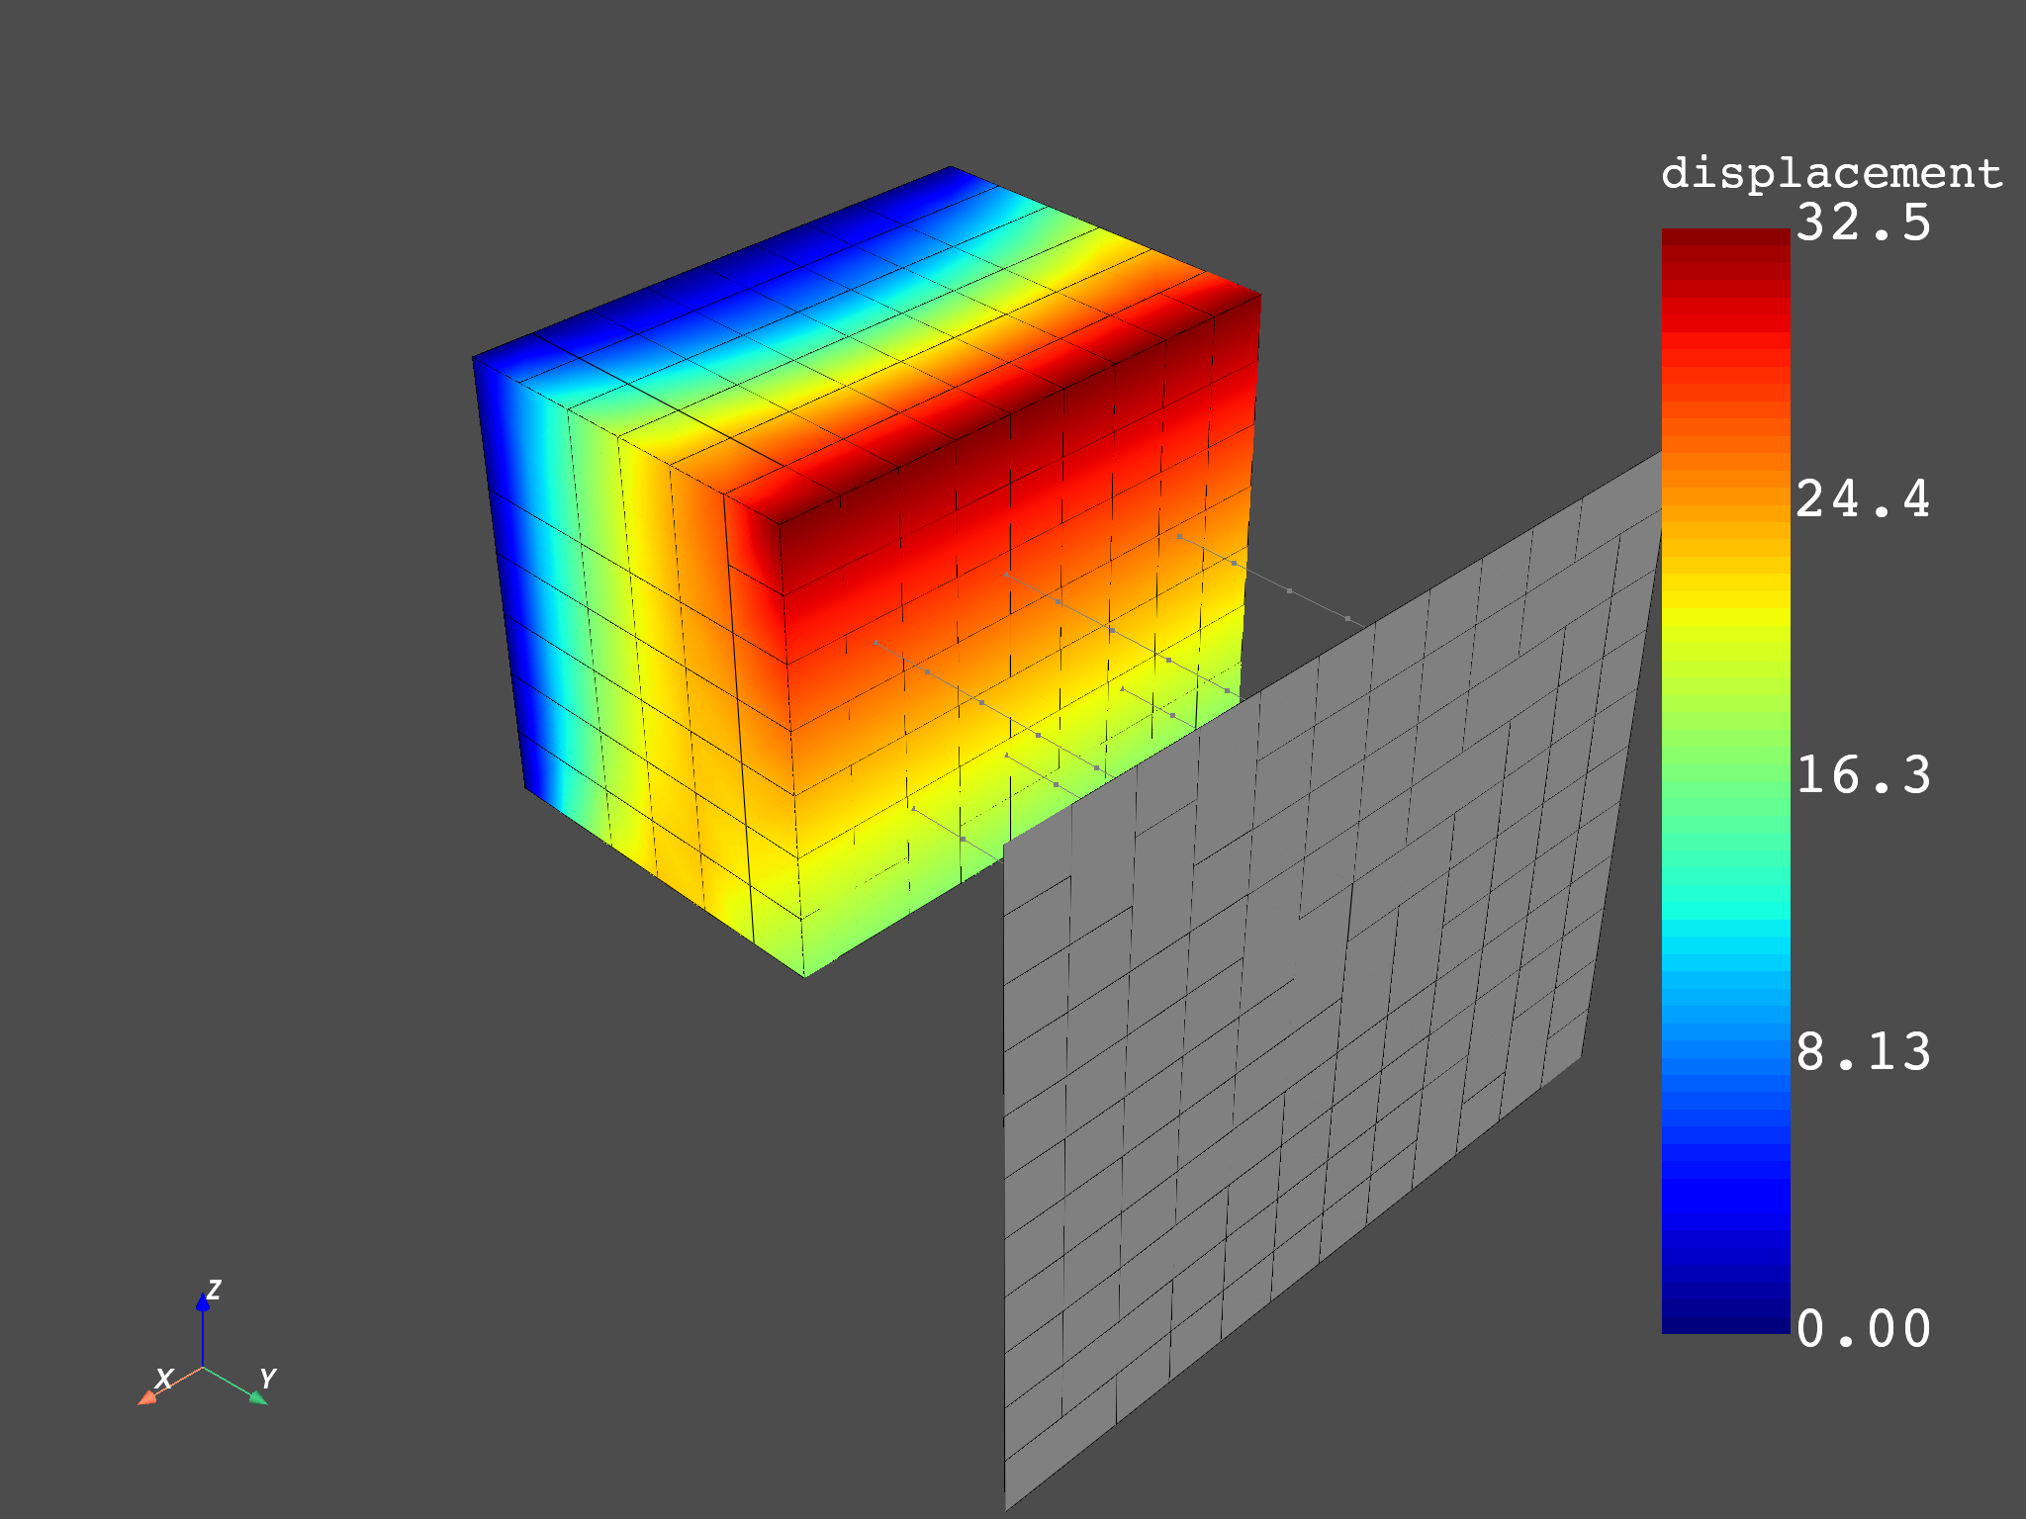Click the 24.4 scalar bar label

click(1863, 498)
